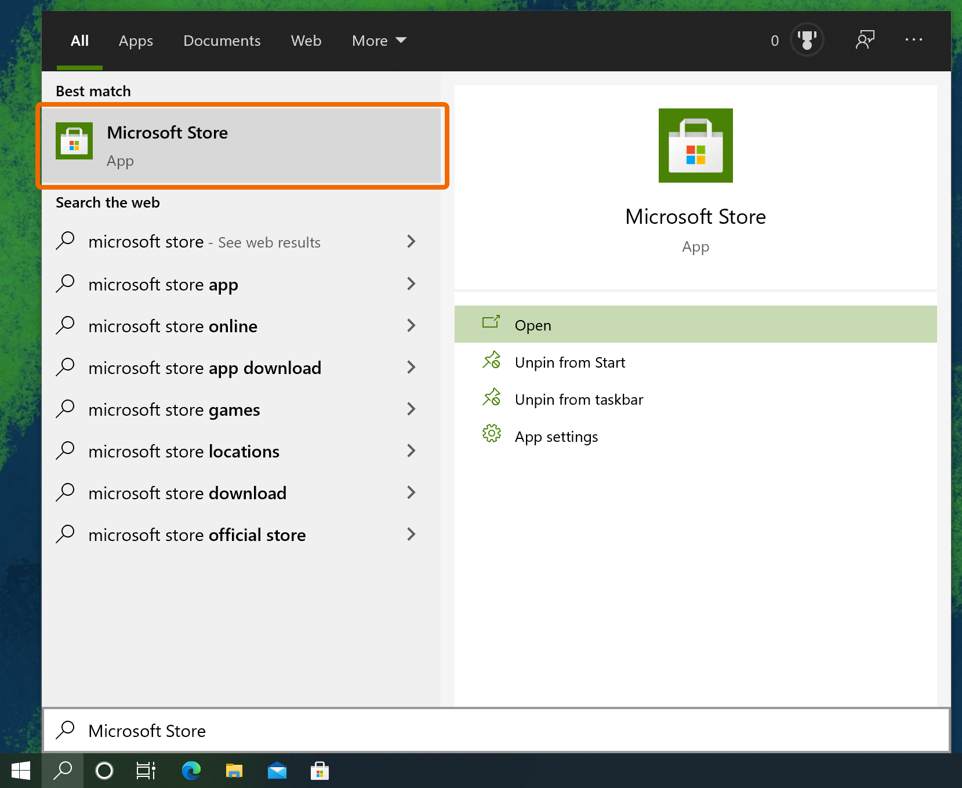Open the rewards trophy badge icon

click(x=807, y=40)
